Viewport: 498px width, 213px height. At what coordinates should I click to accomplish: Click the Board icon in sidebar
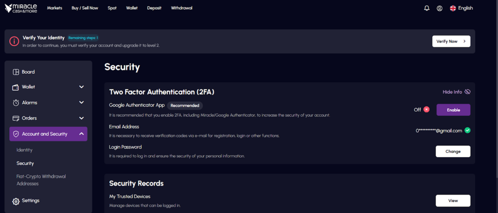pos(16,72)
